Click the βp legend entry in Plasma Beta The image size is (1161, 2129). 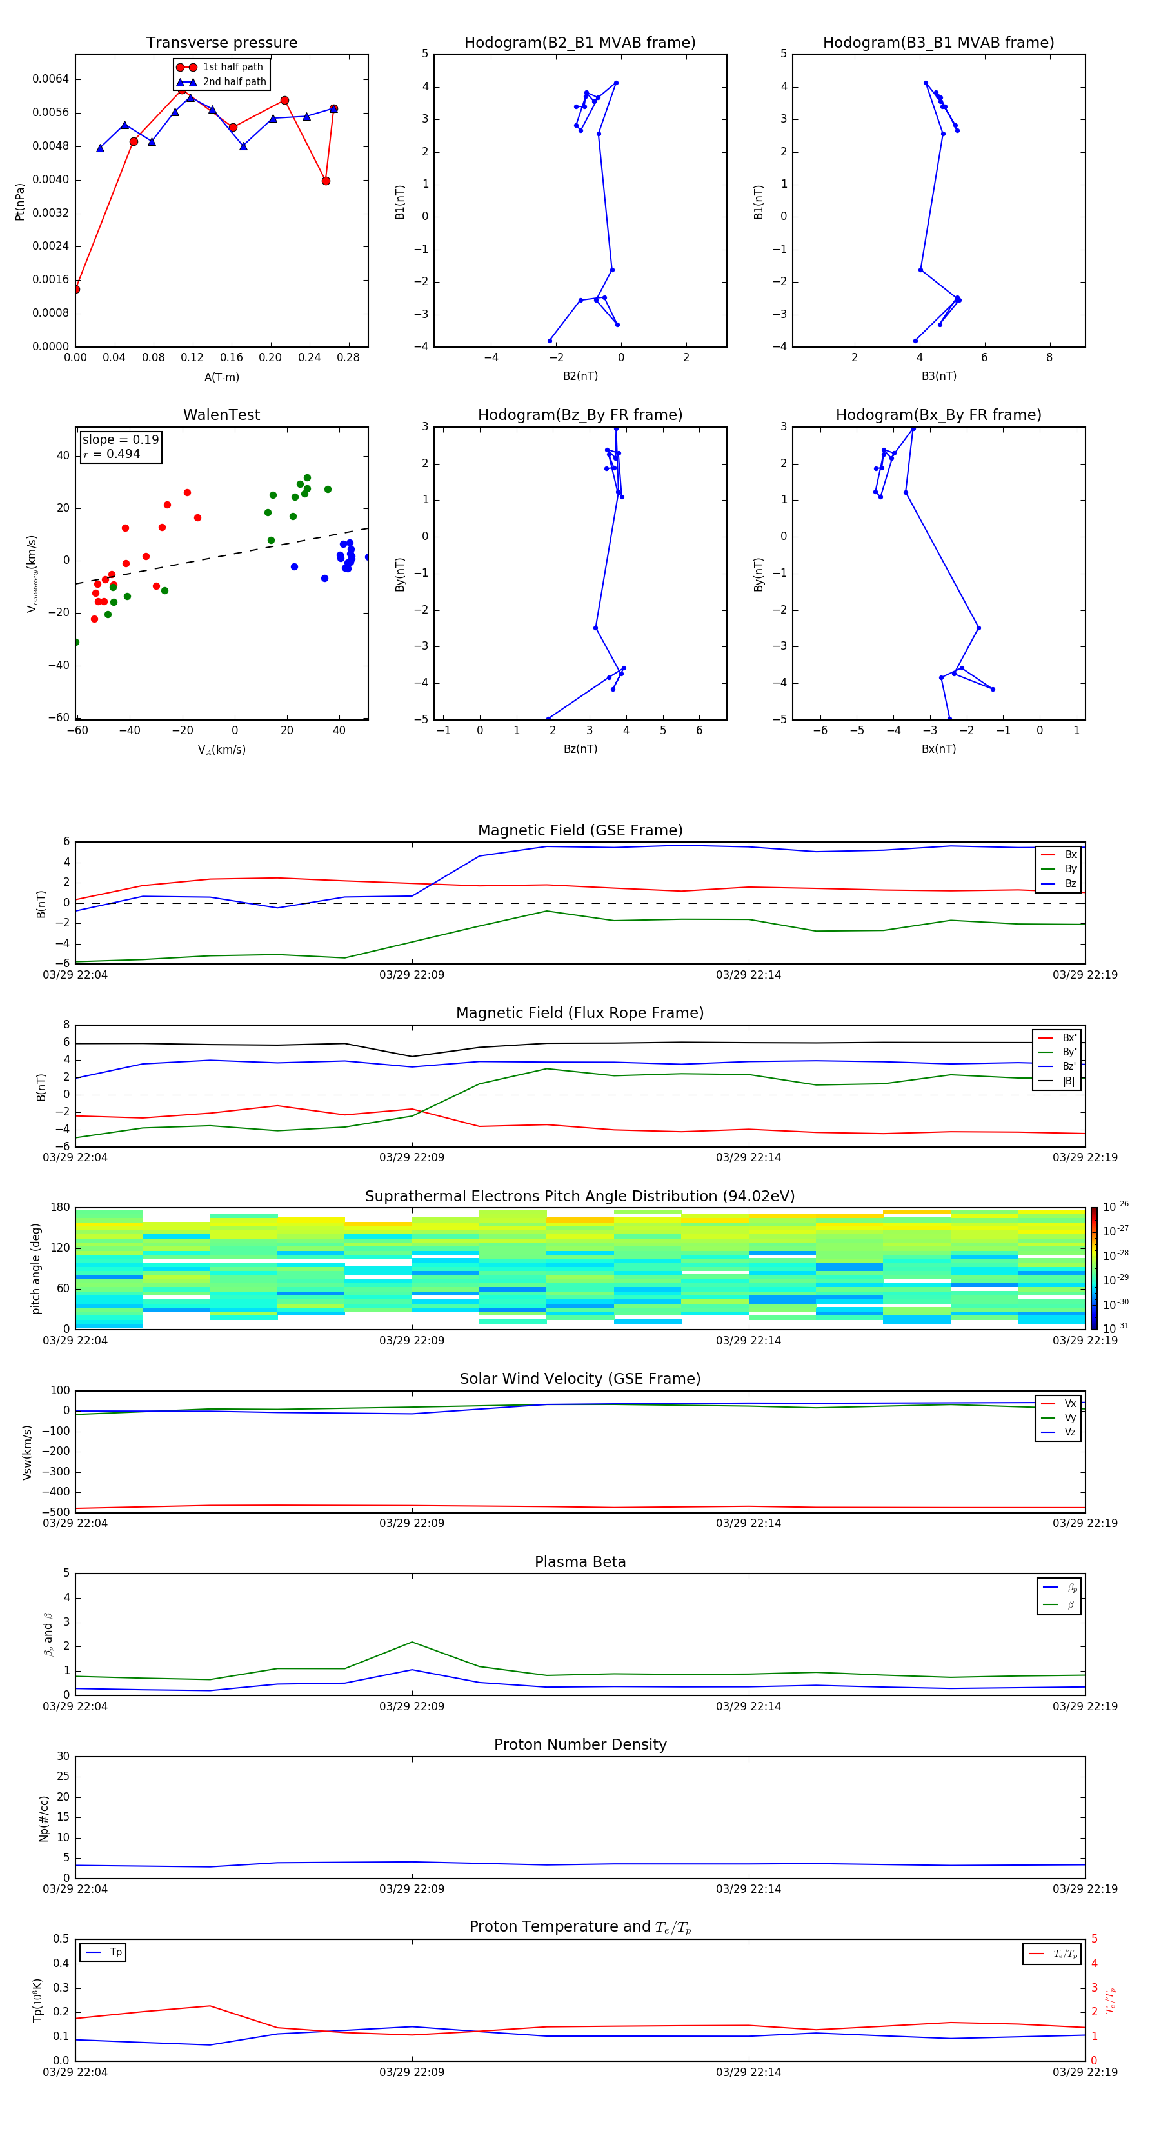coord(1059,1588)
